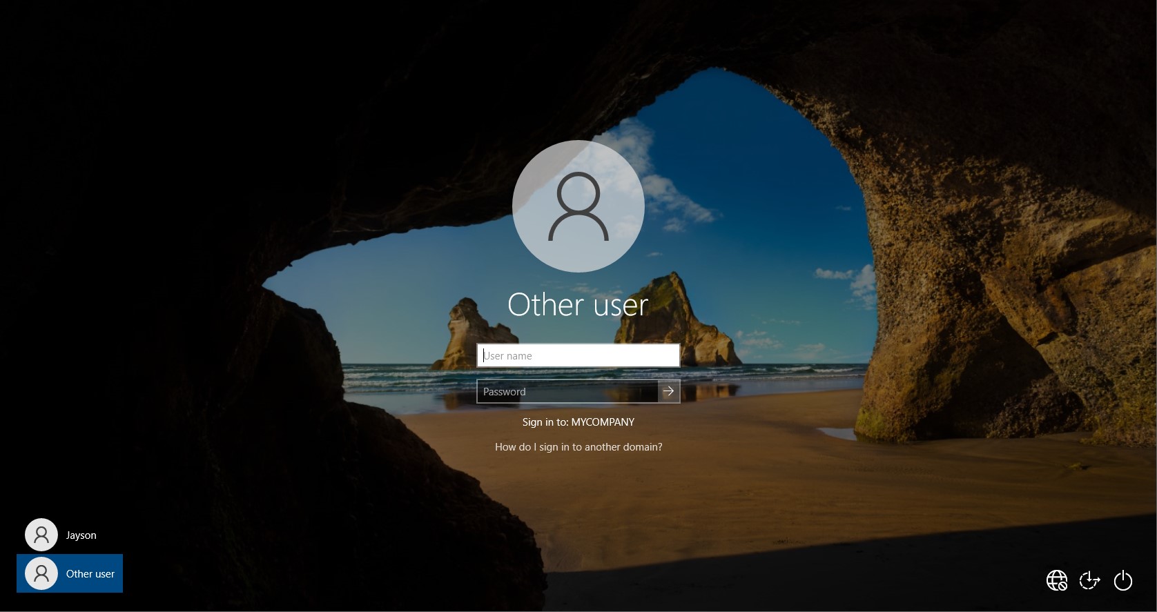Click 'User name' placeholder text
1157x612 pixels.
click(x=508, y=356)
